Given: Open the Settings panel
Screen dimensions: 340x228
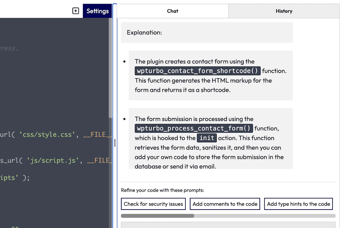Looking at the screenshot, I should tap(97, 11).
